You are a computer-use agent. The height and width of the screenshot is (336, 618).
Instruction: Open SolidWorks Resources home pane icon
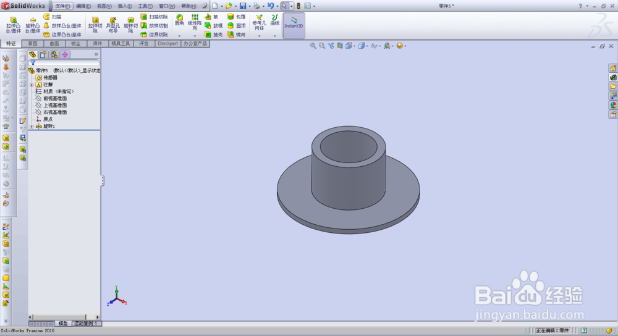pyautogui.click(x=613, y=68)
